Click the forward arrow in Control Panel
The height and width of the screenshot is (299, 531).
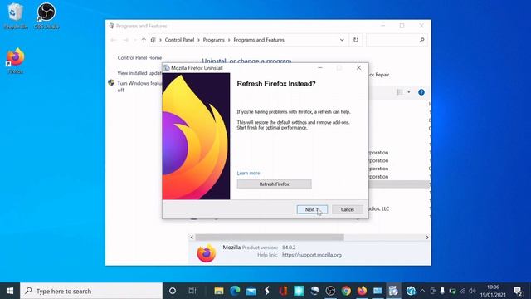pos(125,40)
